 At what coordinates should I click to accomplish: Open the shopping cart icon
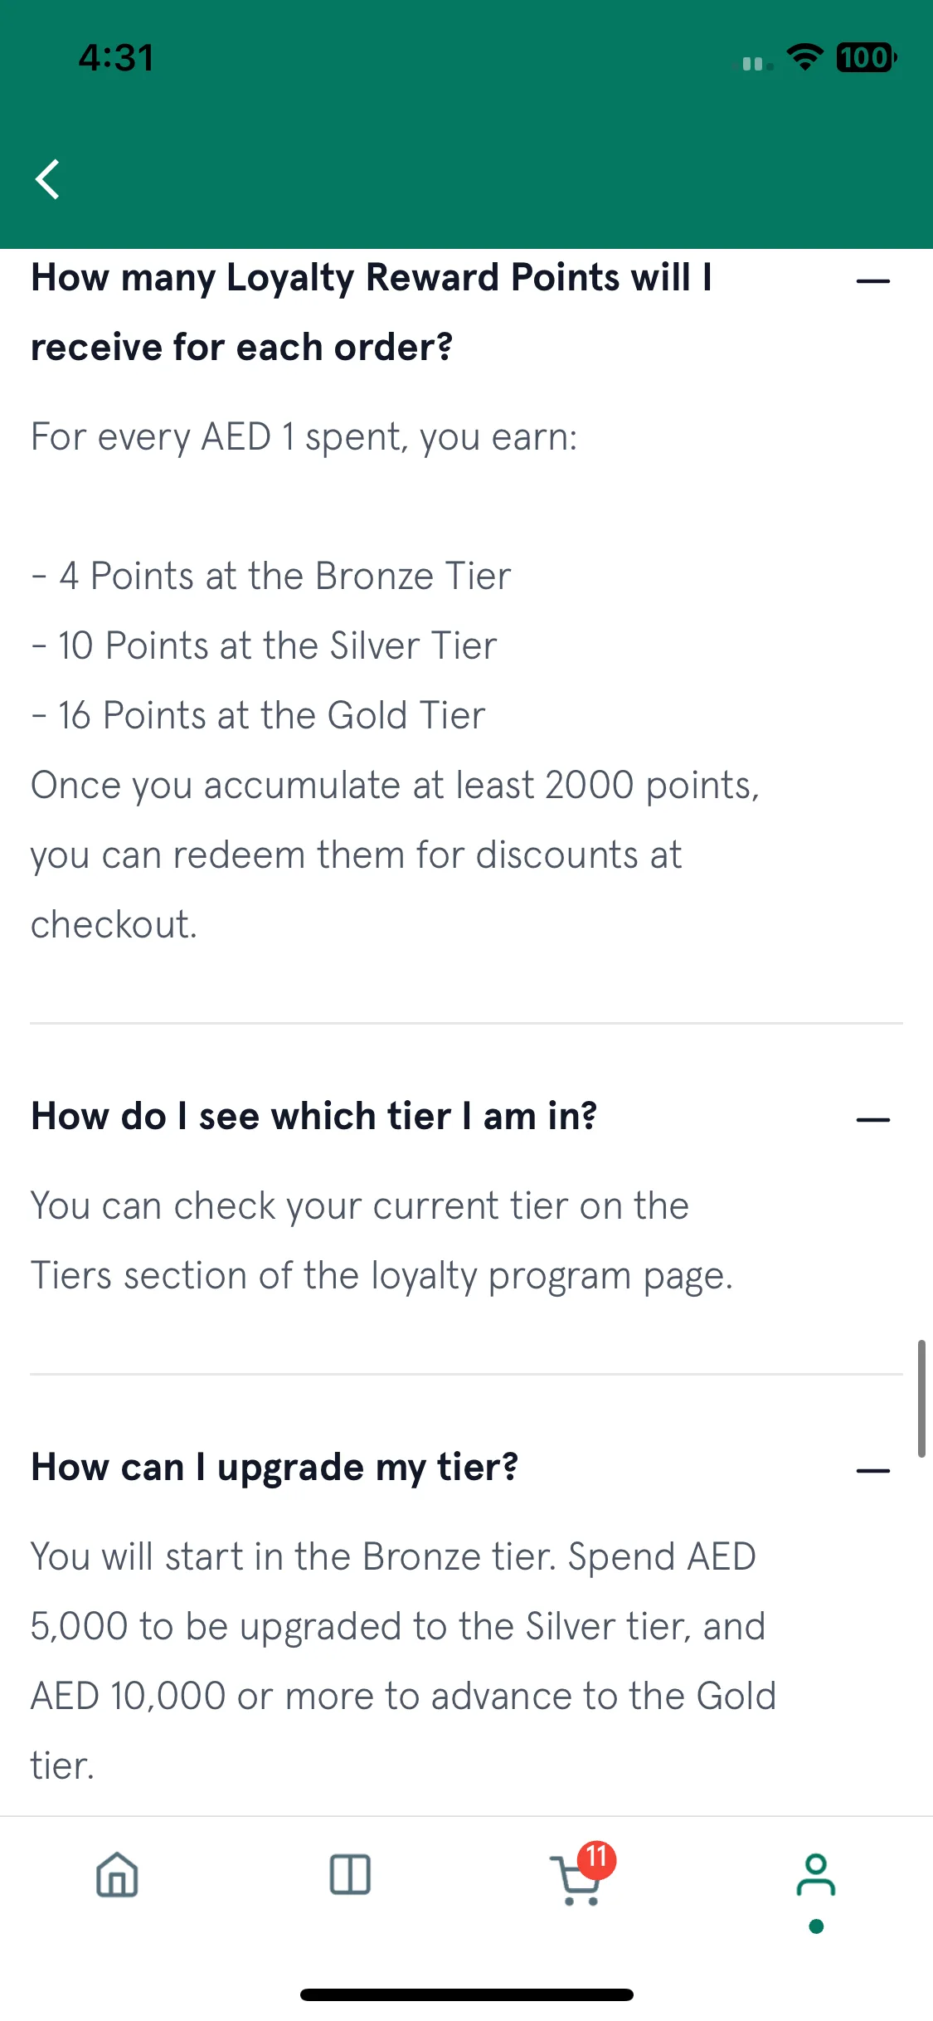point(576,1880)
